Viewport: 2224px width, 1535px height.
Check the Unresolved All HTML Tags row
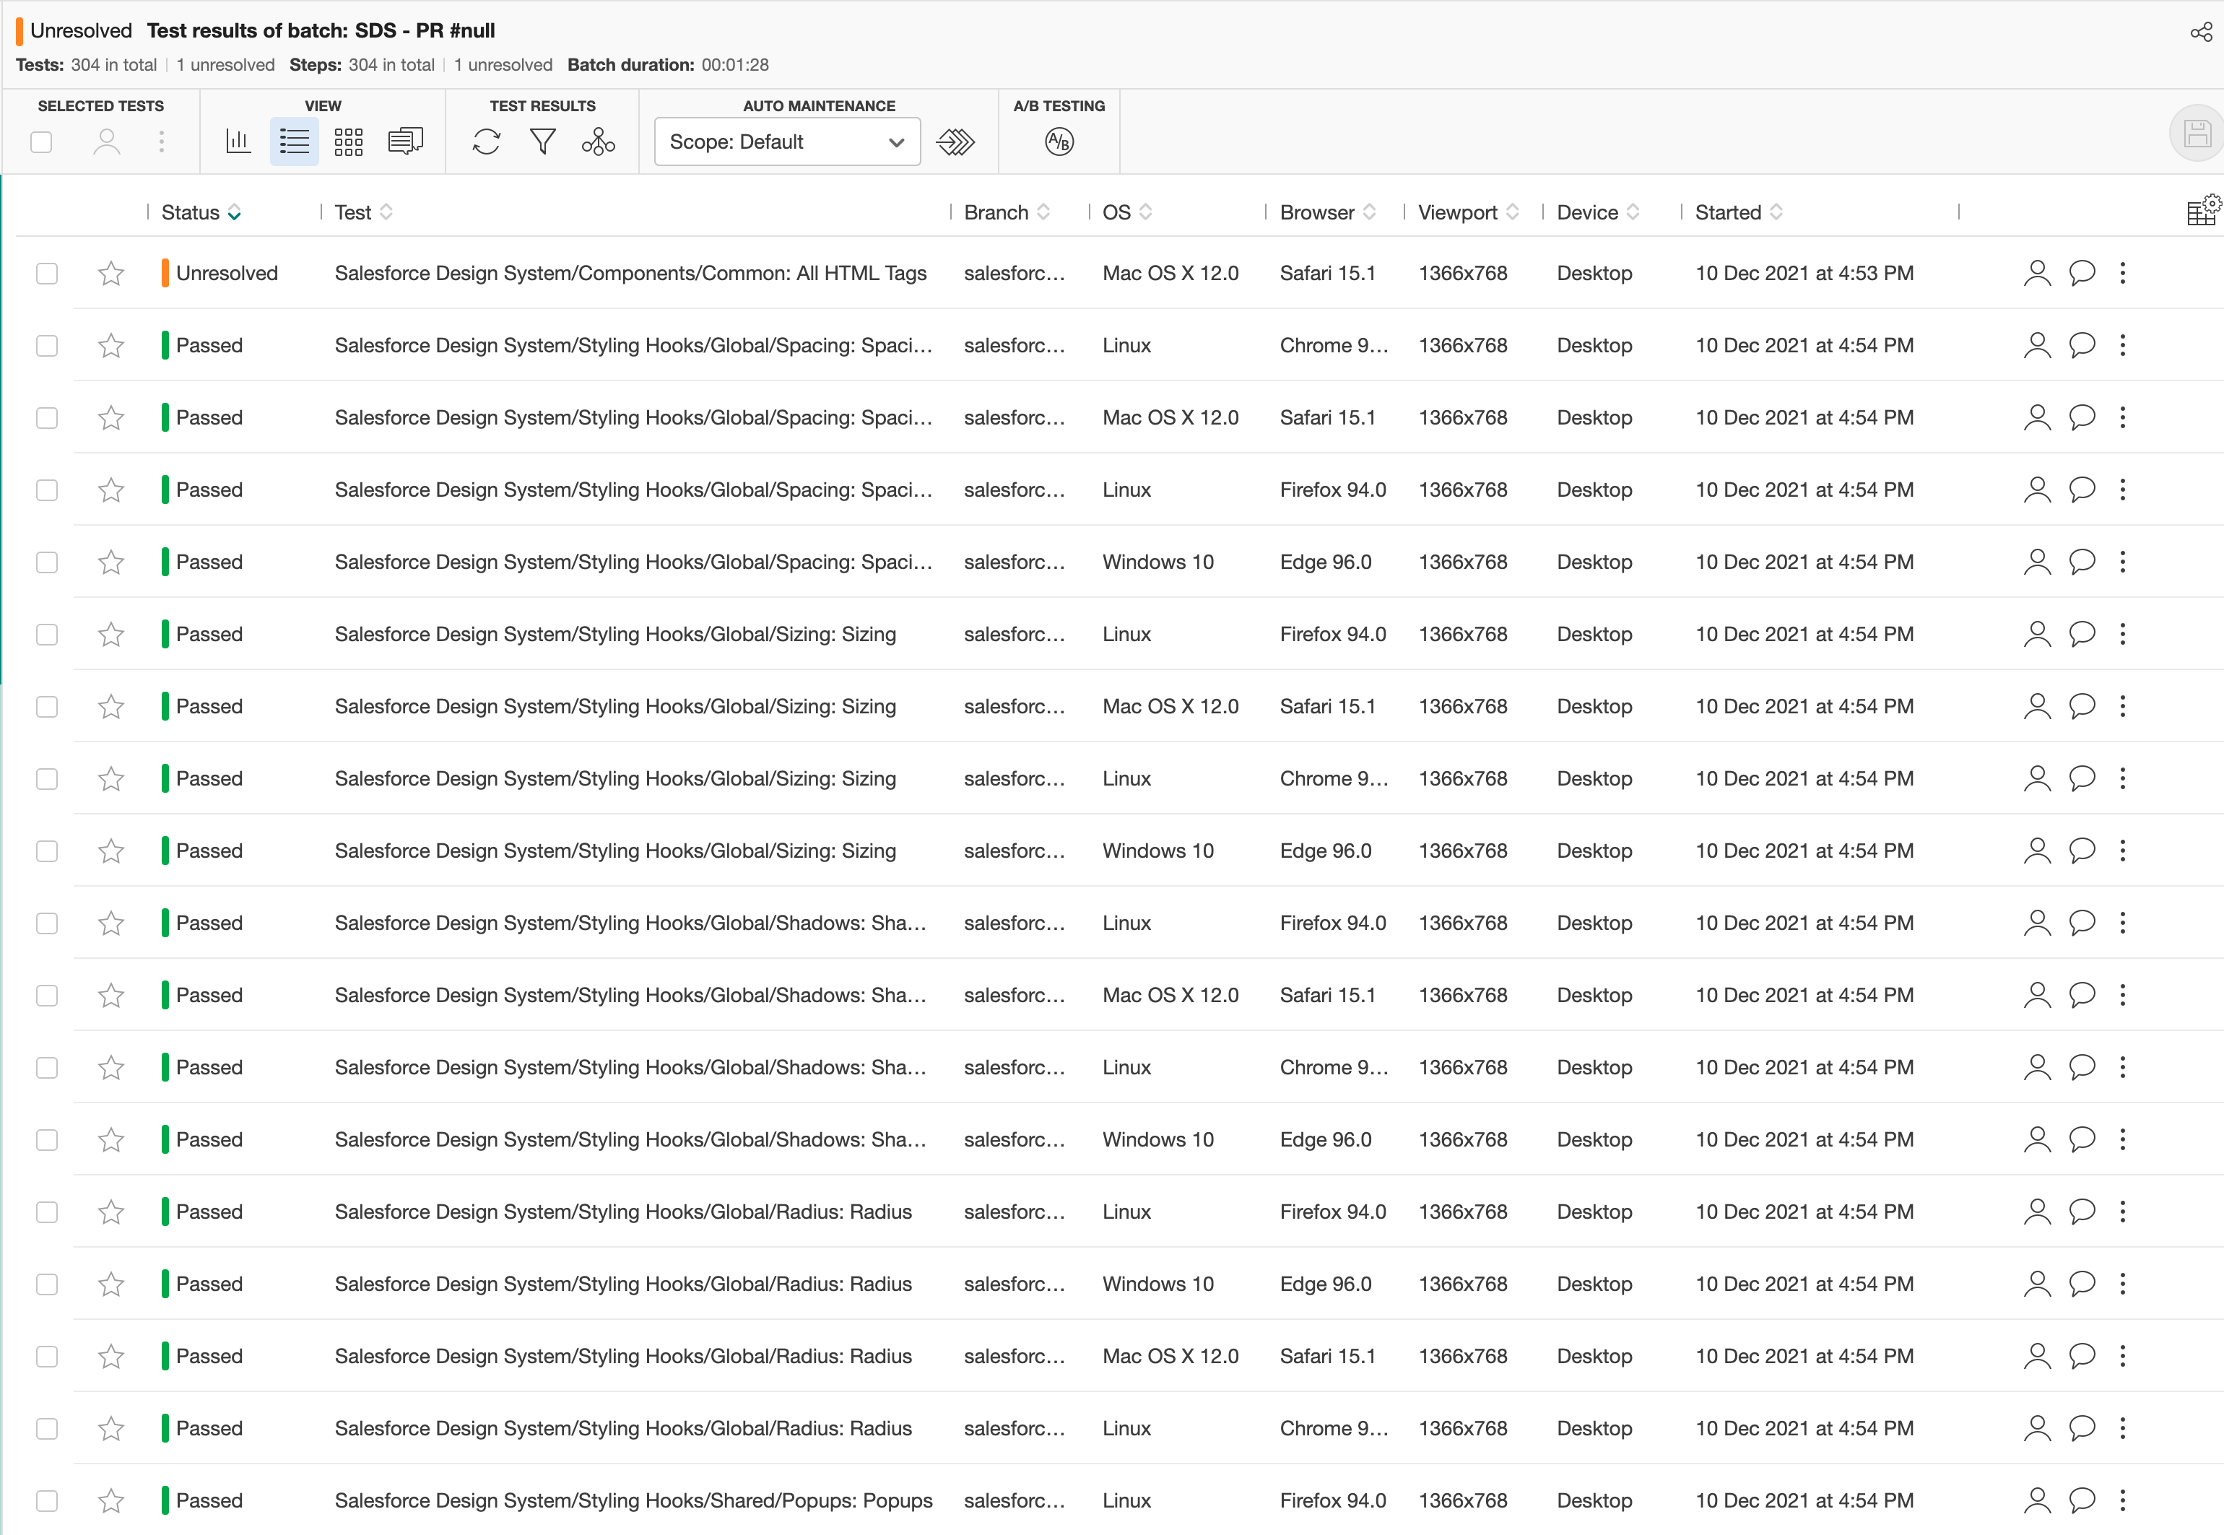(46, 273)
